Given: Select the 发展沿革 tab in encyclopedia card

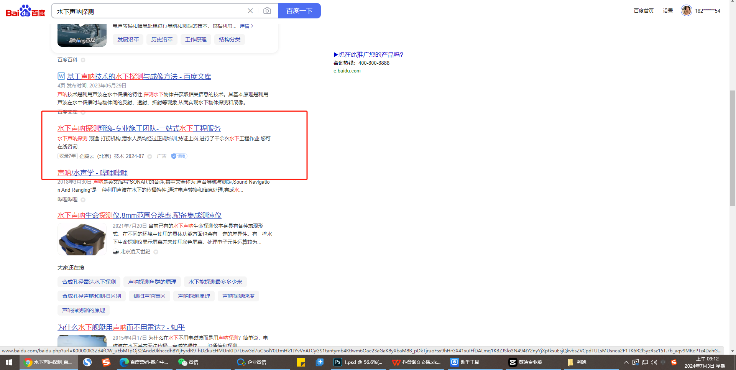Looking at the screenshot, I should point(128,39).
